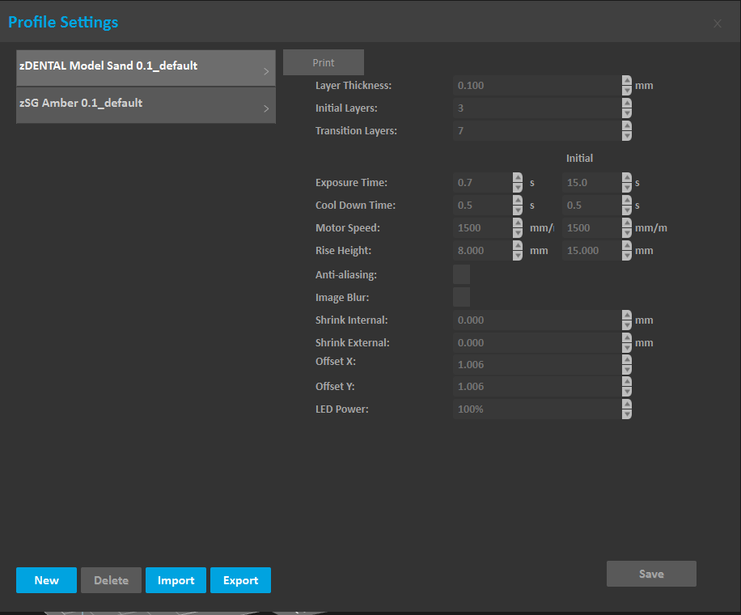This screenshot has width=741, height=615.
Task: Increase Initial Rise Height 15.000 value
Action: tap(627, 246)
